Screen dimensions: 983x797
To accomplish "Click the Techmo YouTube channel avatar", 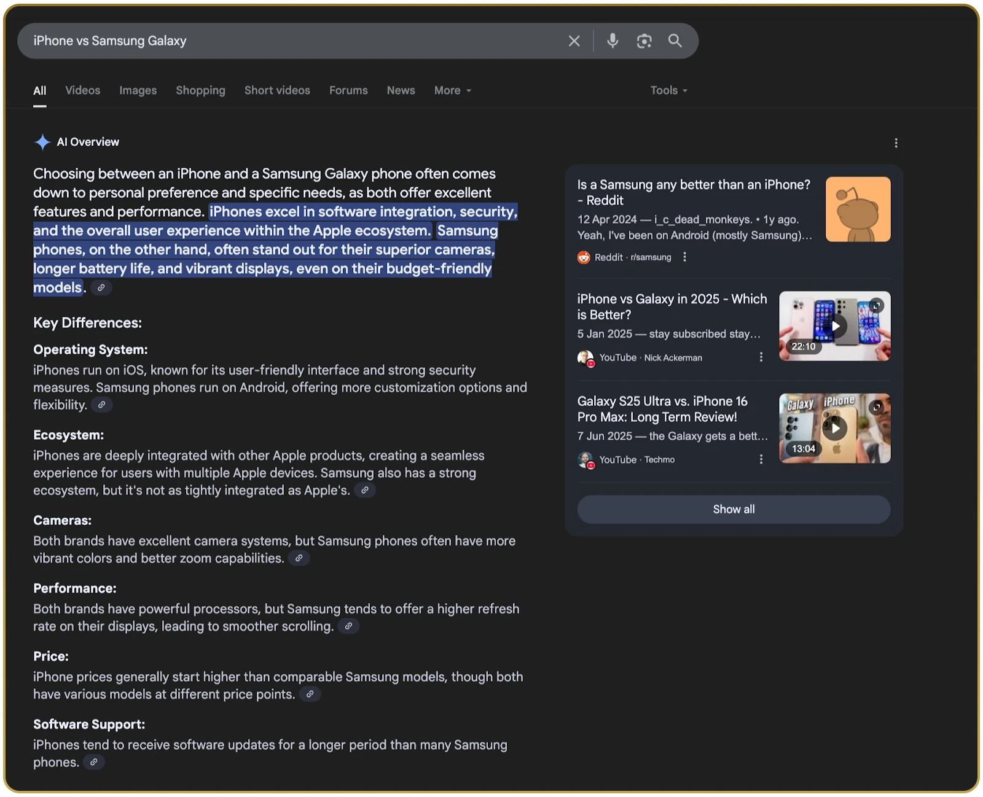I will click(585, 459).
